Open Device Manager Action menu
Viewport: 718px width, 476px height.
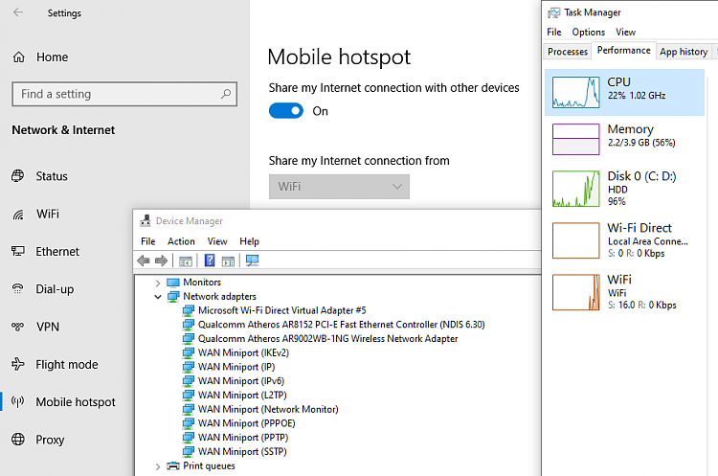181,241
